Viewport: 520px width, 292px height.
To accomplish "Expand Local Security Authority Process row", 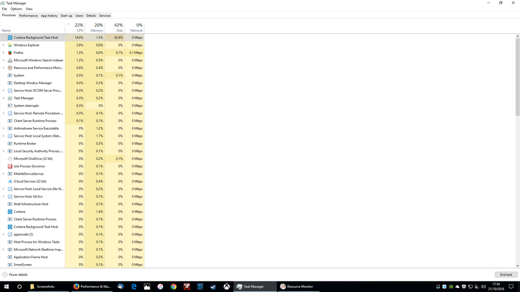I will 4,151.
